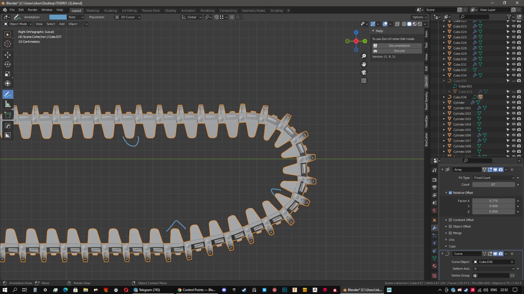524x294 pixels.
Task: Pick the Add Cube tool
Action: 8,116
